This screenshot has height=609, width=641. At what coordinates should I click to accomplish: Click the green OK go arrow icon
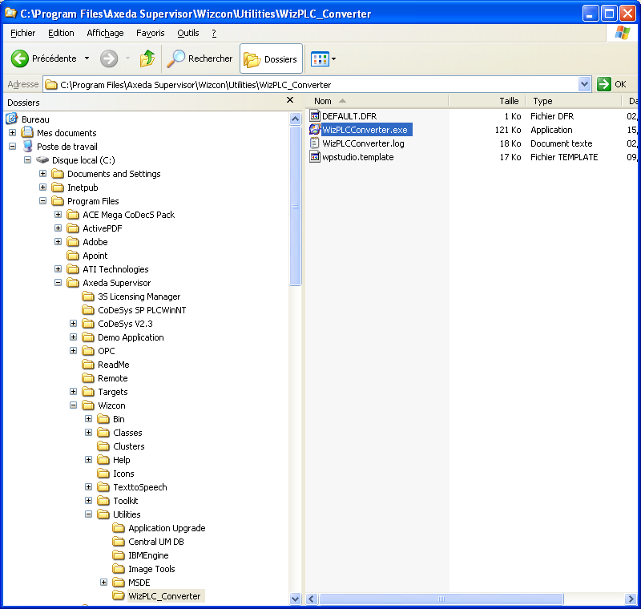pos(604,84)
